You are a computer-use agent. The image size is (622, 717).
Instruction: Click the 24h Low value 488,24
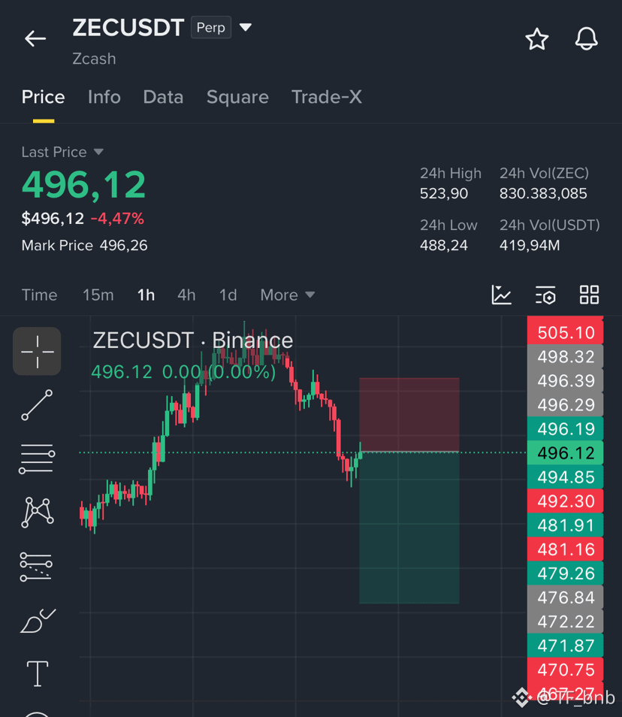tap(444, 246)
